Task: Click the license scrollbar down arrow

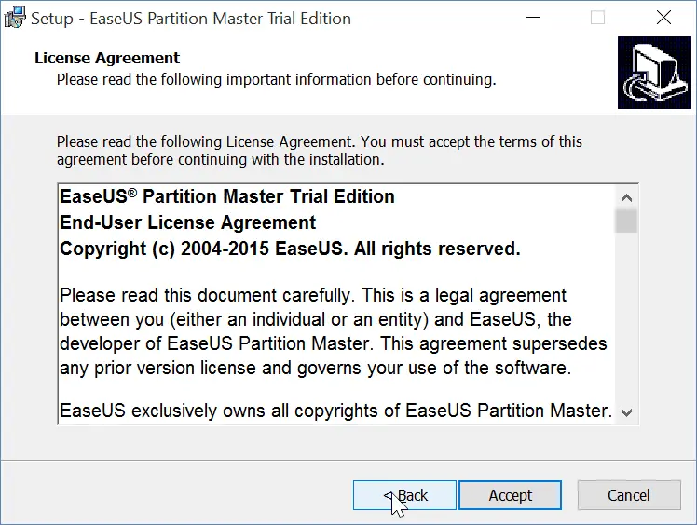Action: [x=627, y=412]
